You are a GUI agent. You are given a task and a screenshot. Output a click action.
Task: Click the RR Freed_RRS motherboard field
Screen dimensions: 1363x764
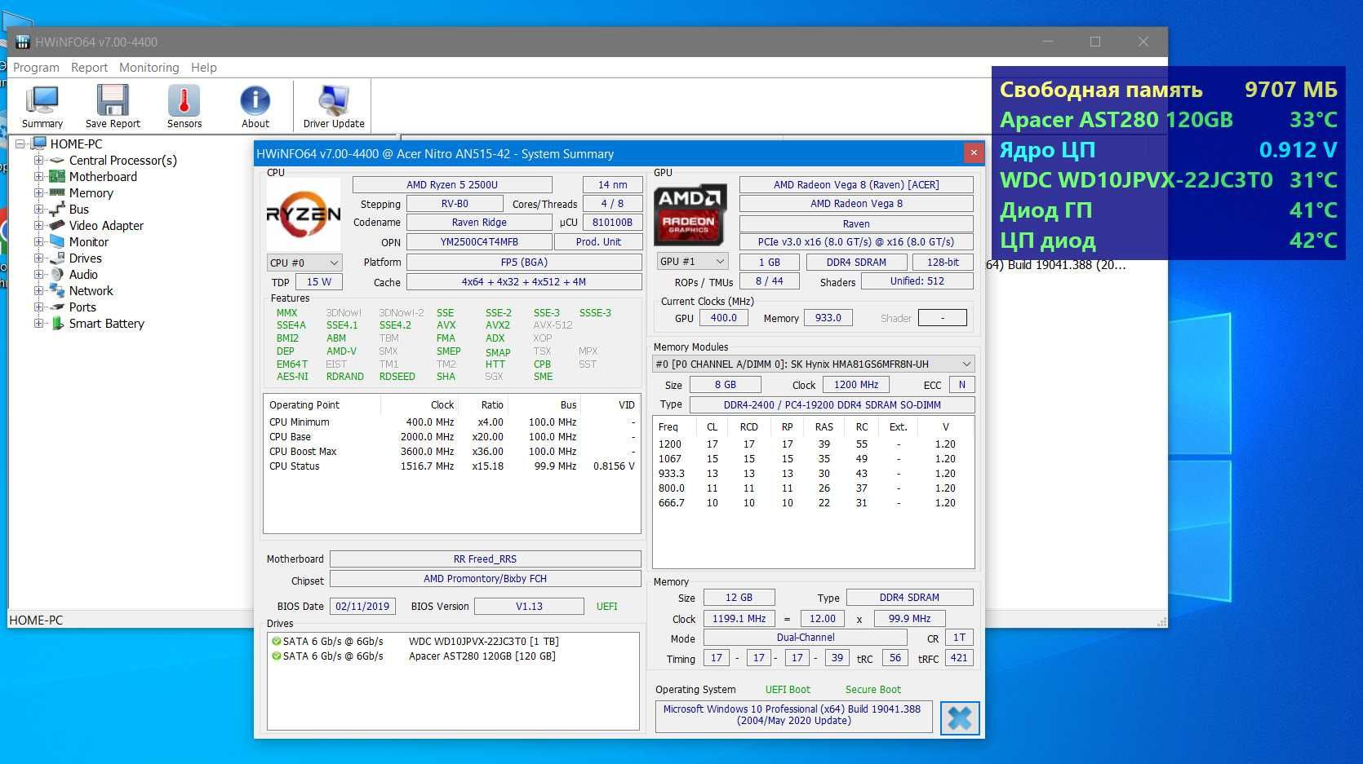[x=485, y=559]
